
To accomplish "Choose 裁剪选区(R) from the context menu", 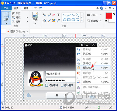I will point(93,78).
